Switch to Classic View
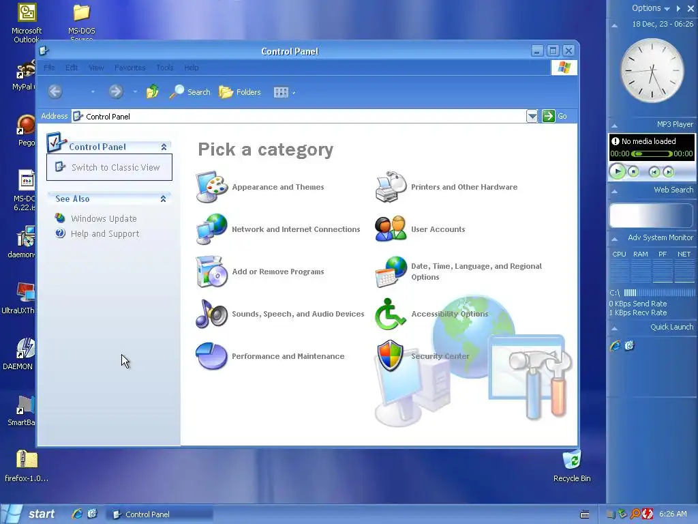This screenshot has width=698, height=524. pos(115,168)
